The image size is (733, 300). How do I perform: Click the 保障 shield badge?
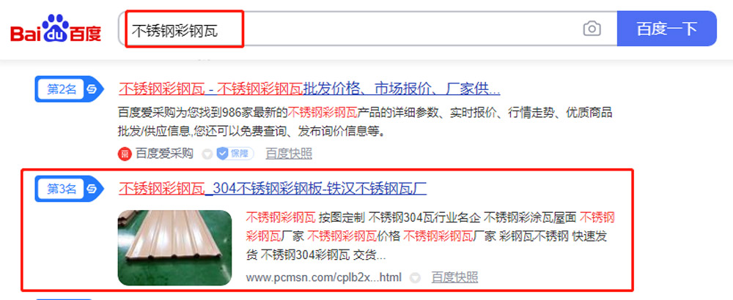(x=235, y=154)
